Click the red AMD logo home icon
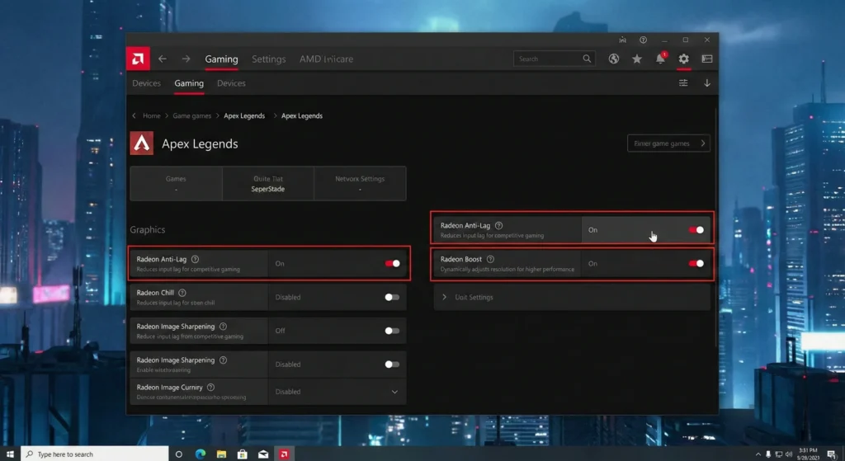Image resolution: width=845 pixels, height=461 pixels. [x=138, y=59]
